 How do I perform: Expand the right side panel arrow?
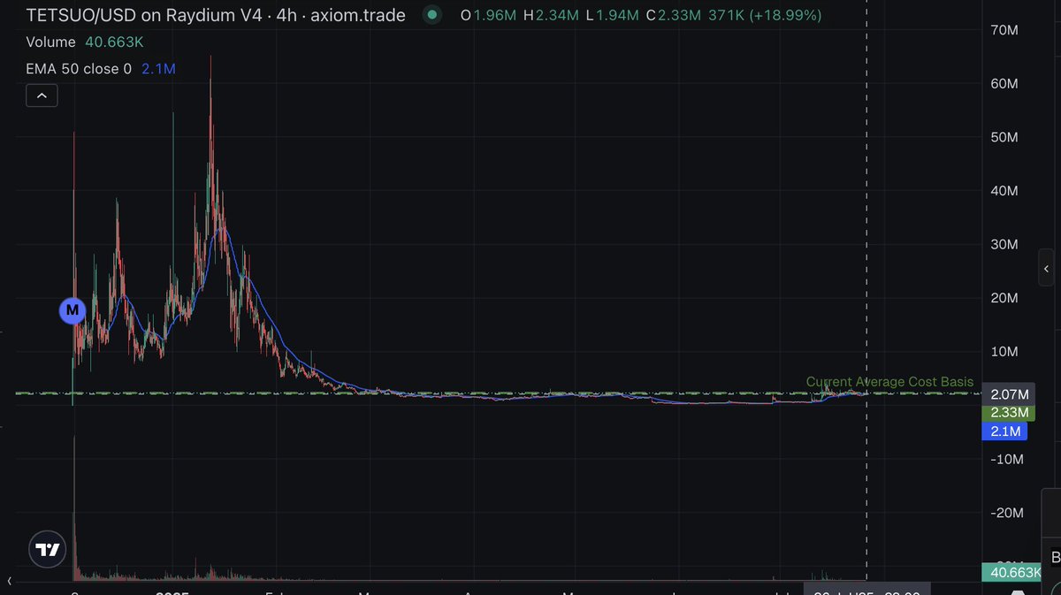click(x=1048, y=268)
